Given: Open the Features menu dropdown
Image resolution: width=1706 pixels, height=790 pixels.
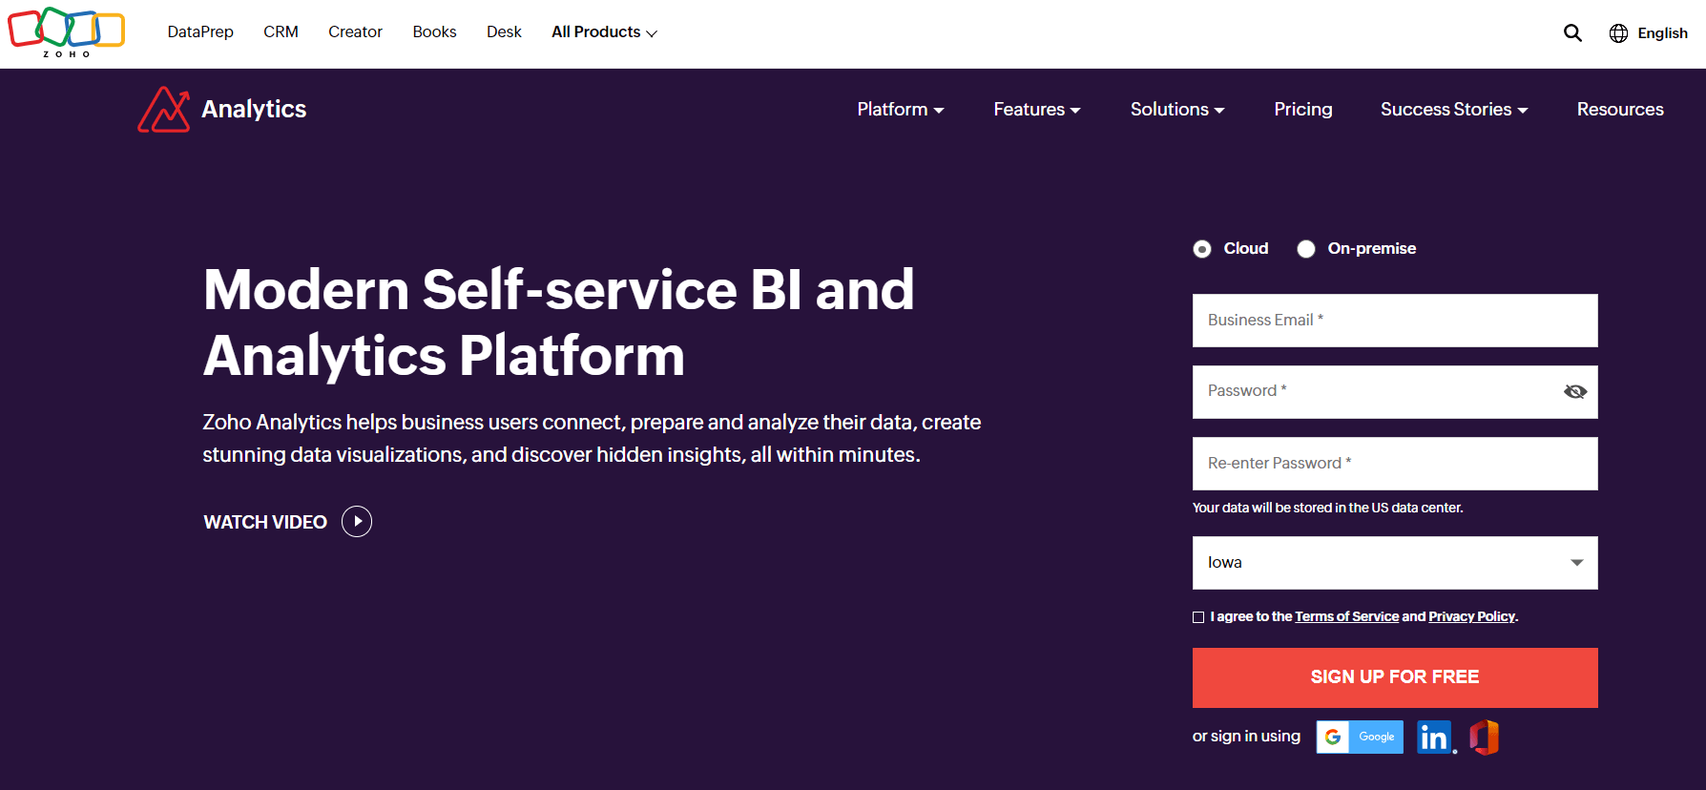Looking at the screenshot, I should [x=1037, y=110].
